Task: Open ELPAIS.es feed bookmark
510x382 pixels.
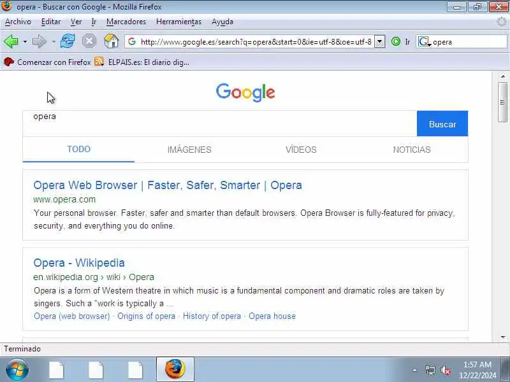Action: (x=142, y=62)
